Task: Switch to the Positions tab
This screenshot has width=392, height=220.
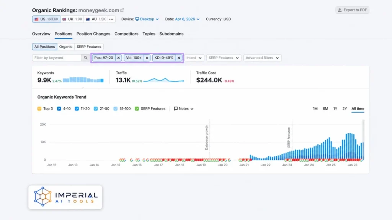Action: pyautogui.click(x=64, y=34)
